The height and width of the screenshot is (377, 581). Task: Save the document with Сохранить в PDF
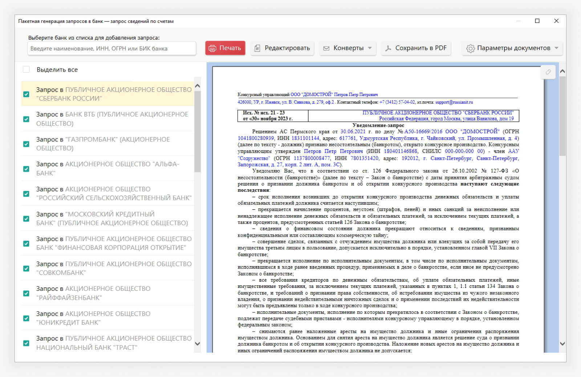click(x=416, y=48)
